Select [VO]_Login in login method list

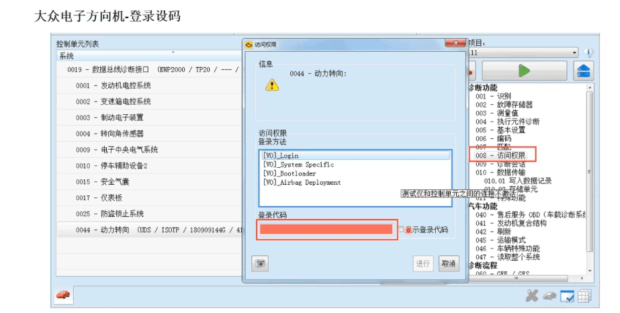coord(281,156)
